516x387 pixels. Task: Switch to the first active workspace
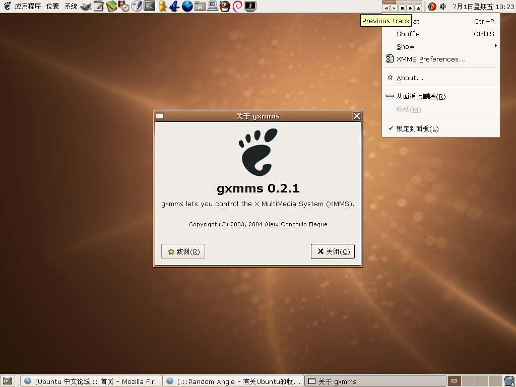pyautogui.click(x=454, y=381)
